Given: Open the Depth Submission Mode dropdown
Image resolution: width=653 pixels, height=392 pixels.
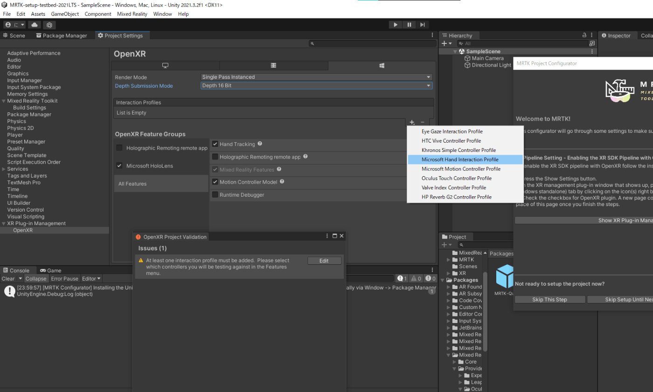Looking at the screenshot, I should [x=316, y=86].
